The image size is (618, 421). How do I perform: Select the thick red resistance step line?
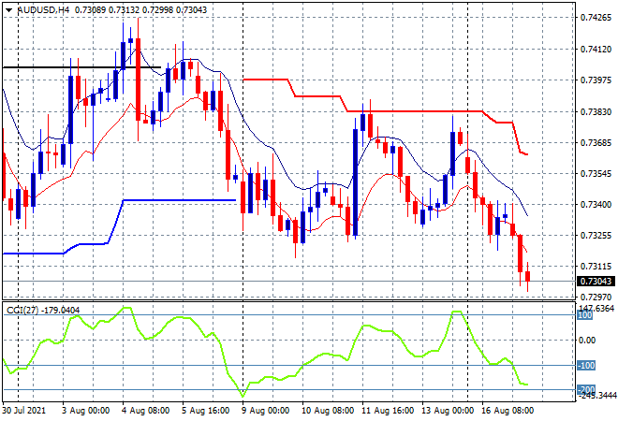(414, 112)
